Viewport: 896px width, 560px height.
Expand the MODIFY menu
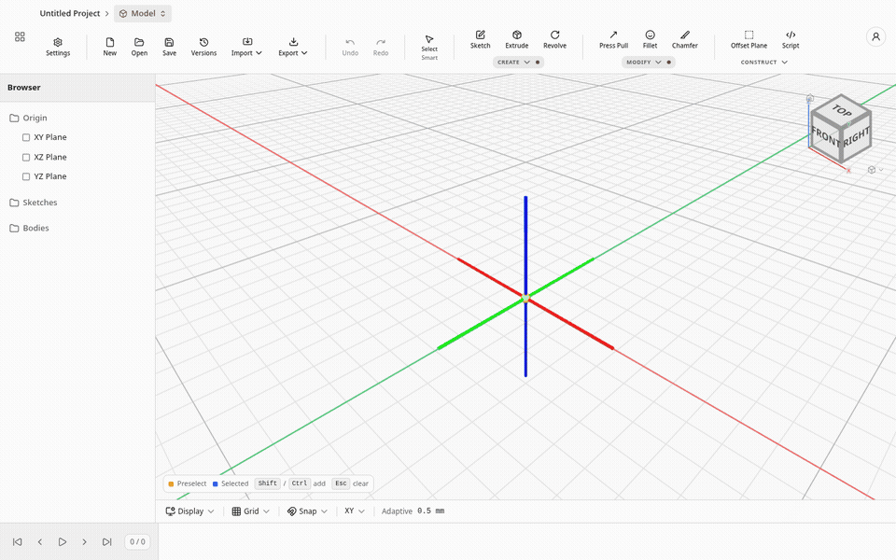[648, 63]
